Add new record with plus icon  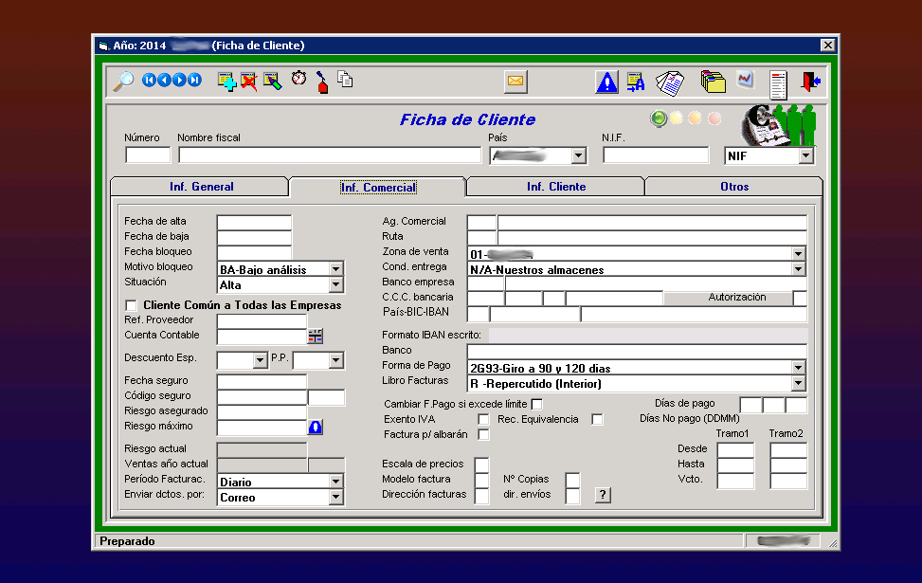pos(227,82)
